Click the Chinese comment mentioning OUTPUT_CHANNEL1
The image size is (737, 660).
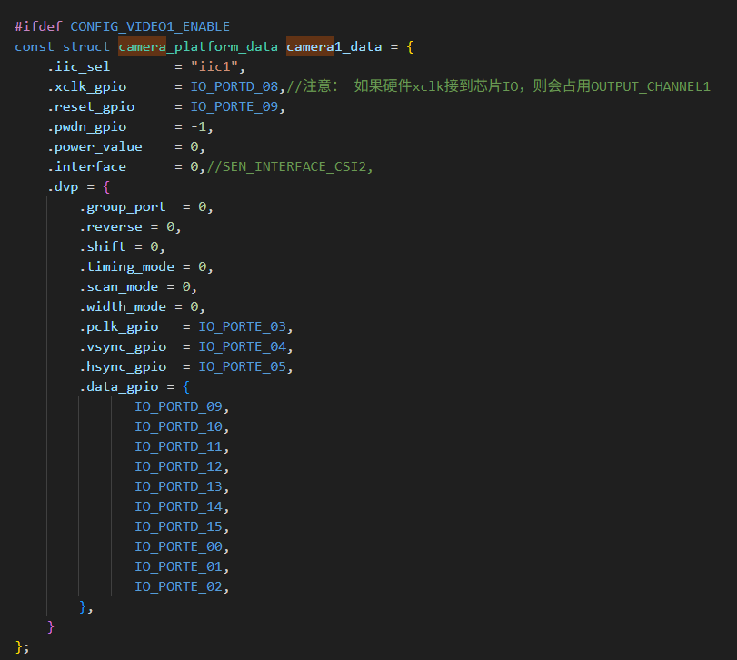(x=498, y=86)
